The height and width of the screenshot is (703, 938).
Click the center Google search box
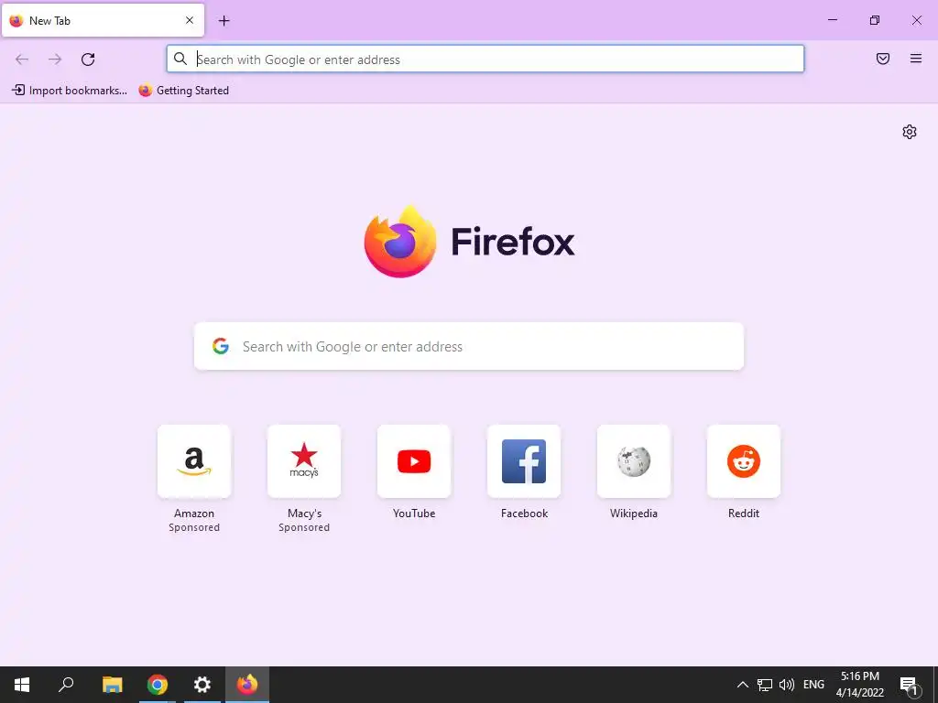pos(469,346)
